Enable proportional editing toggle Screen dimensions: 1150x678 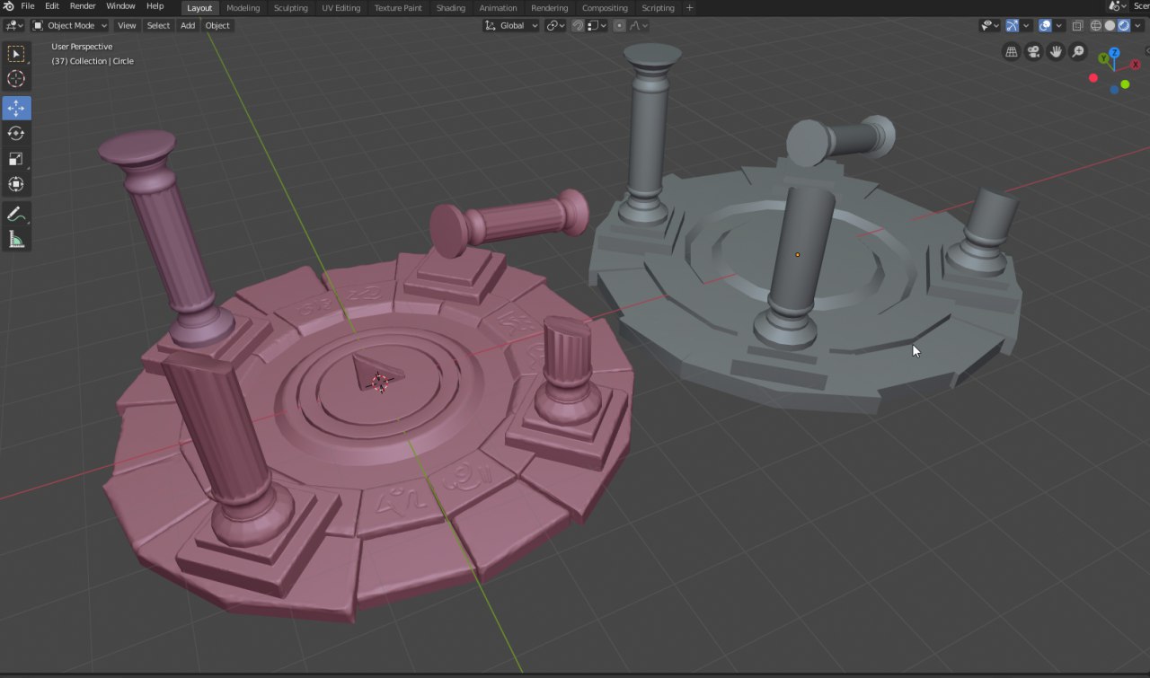coord(621,25)
